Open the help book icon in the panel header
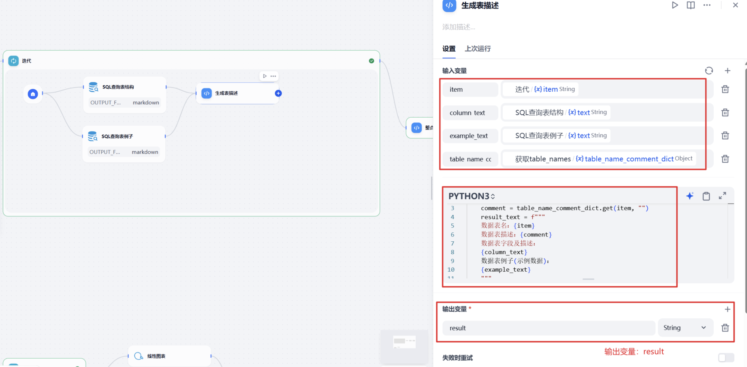This screenshot has width=747, height=367. [691, 5]
